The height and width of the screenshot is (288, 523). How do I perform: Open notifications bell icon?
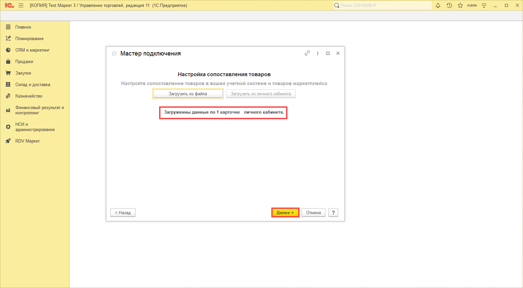pos(438,5)
